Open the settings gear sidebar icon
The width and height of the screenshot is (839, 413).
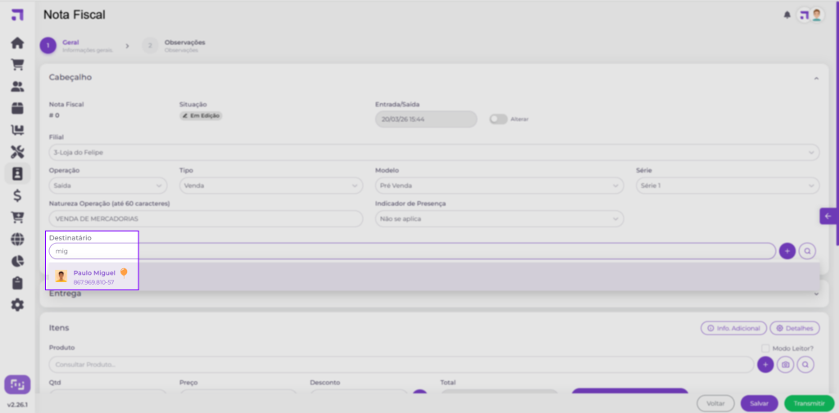click(17, 304)
